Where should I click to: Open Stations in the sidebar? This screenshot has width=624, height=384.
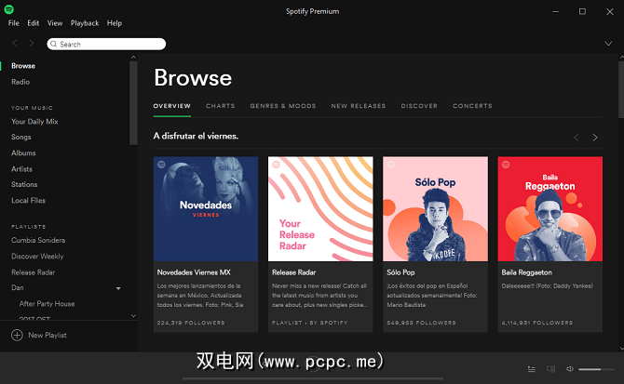[24, 184]
